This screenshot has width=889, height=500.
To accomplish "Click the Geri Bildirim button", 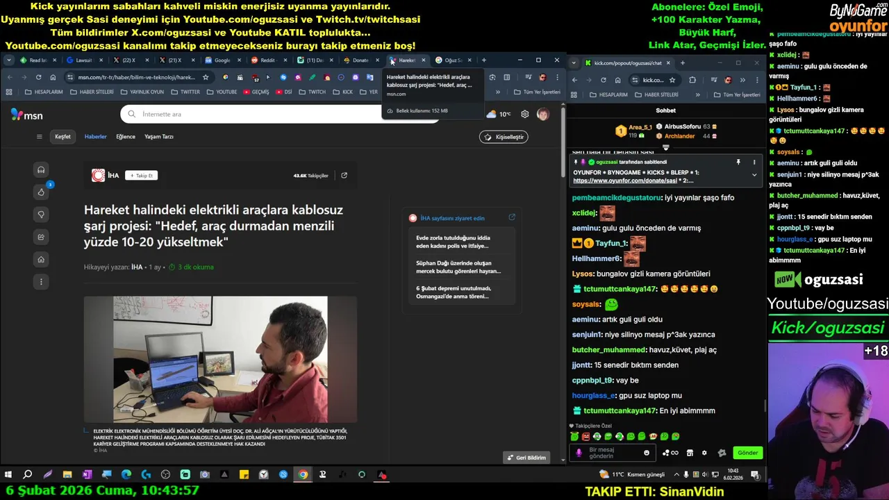I will click(x=526, y=458).
